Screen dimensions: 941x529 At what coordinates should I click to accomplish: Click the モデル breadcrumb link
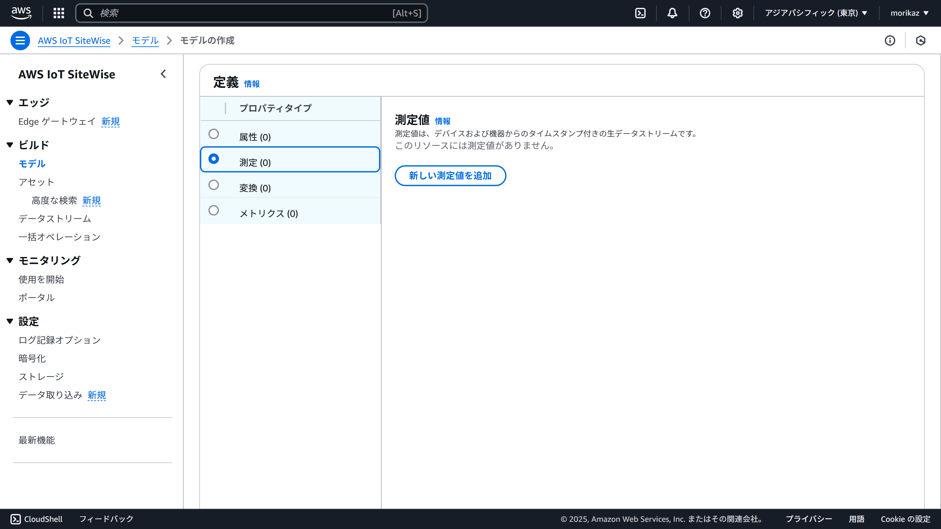tap(145, 40)
